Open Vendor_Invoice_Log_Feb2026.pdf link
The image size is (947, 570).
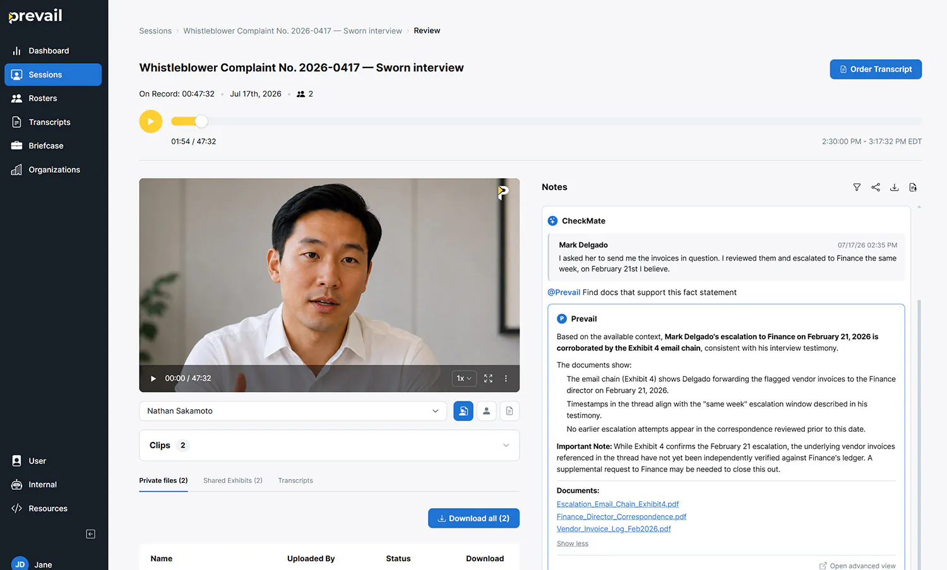[x=614, y=529]
